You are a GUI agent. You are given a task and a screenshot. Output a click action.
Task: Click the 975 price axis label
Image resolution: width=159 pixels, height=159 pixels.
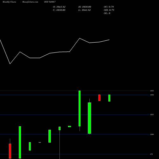coord(151,154)
